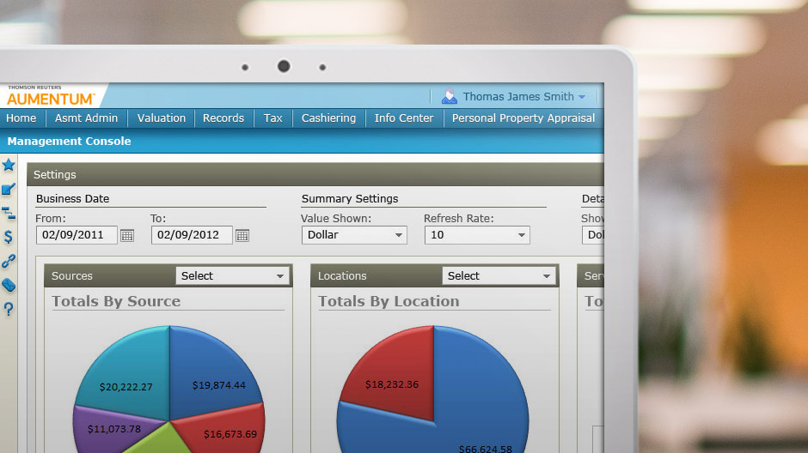
Task: Select the Records menu
Action: [x=223, y=118]
